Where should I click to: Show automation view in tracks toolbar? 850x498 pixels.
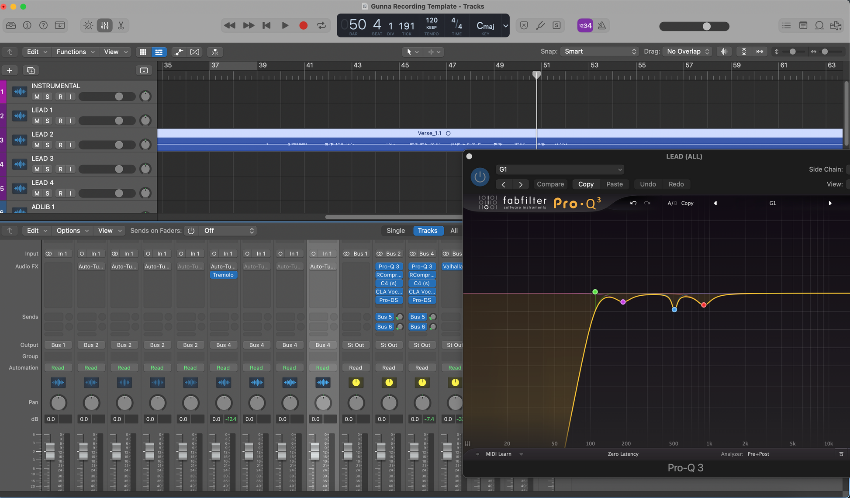point(178,52)
